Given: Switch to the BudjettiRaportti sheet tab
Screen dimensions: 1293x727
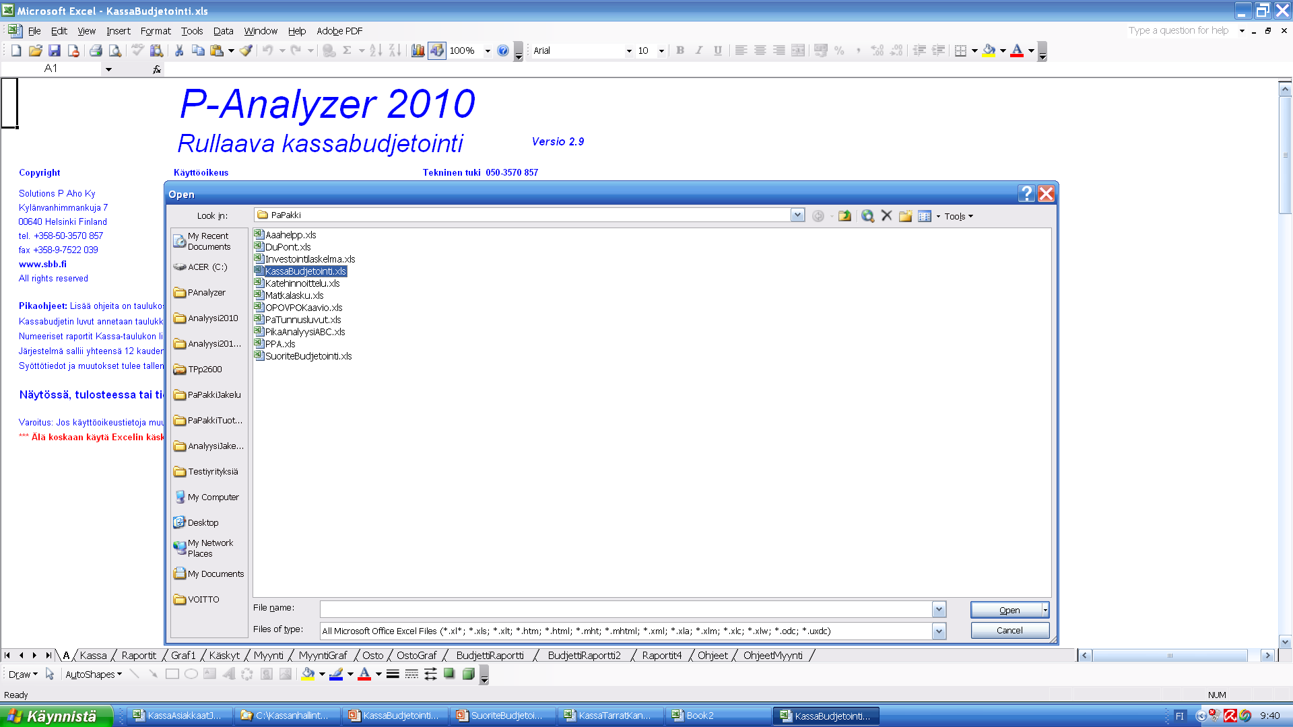Looking at the screenshot, I should pyautogui.click(x=490, y=655).
